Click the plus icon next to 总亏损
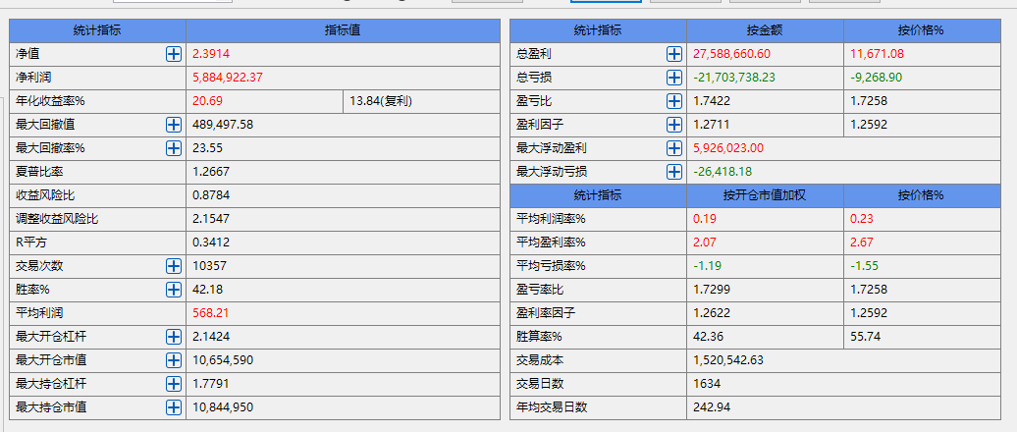 674,78
